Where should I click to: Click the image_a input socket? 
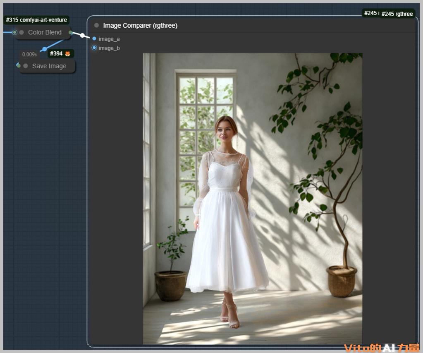point(94,38)
